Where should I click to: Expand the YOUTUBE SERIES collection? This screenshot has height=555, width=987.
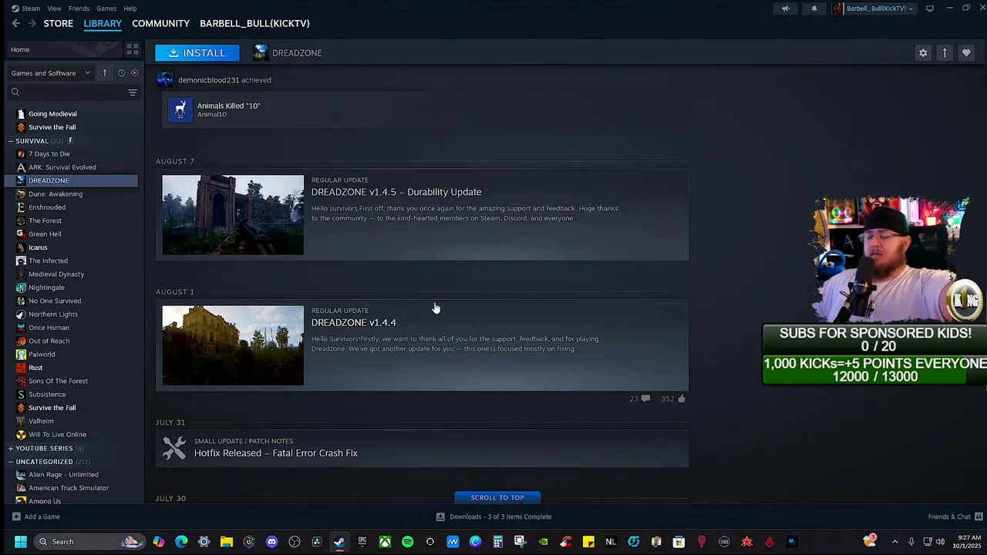coord(11,449)
